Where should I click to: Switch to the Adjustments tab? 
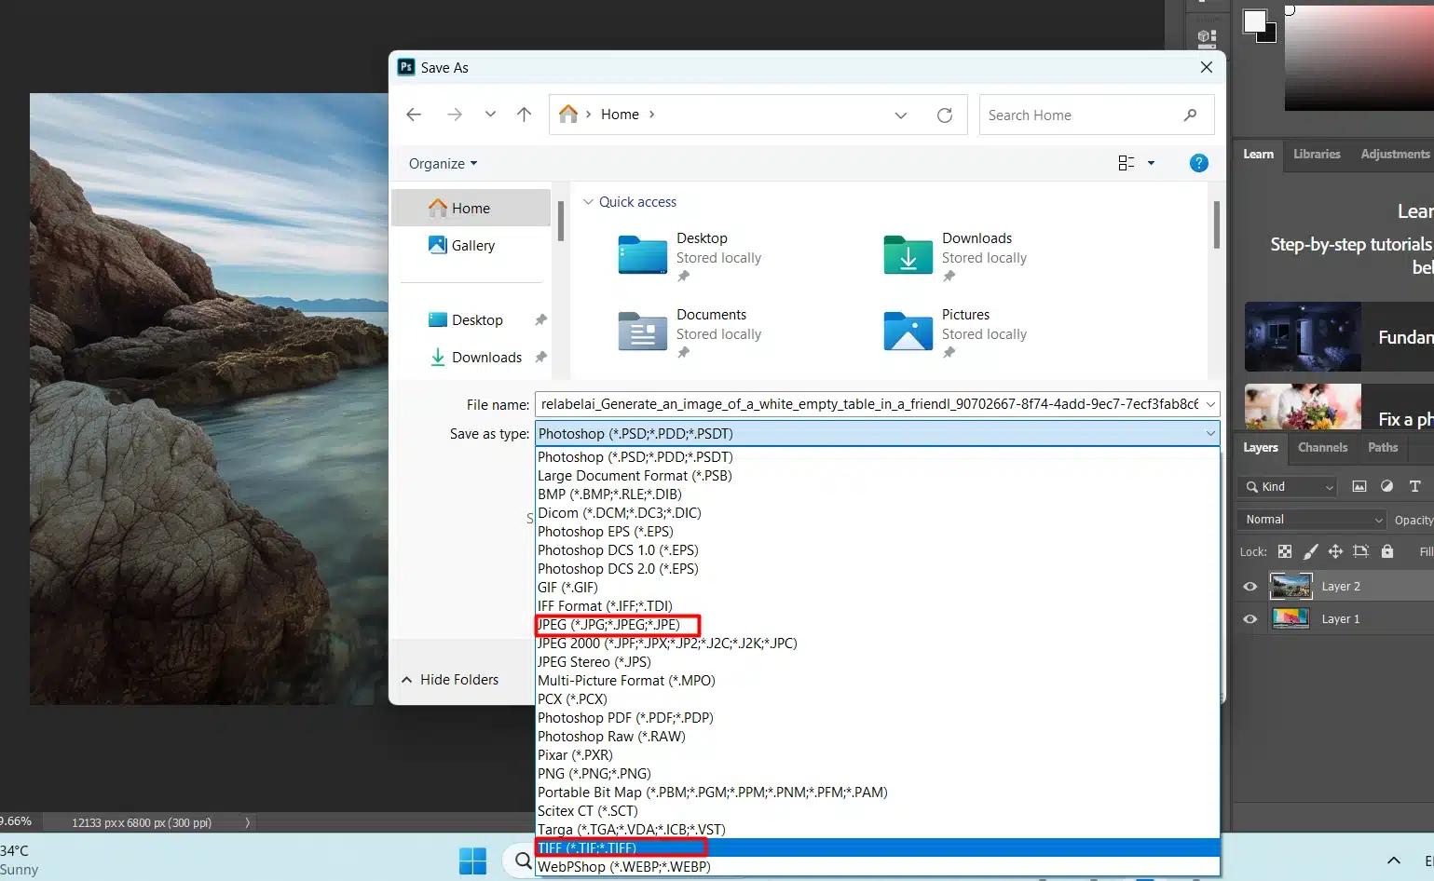click(1394, 155)
